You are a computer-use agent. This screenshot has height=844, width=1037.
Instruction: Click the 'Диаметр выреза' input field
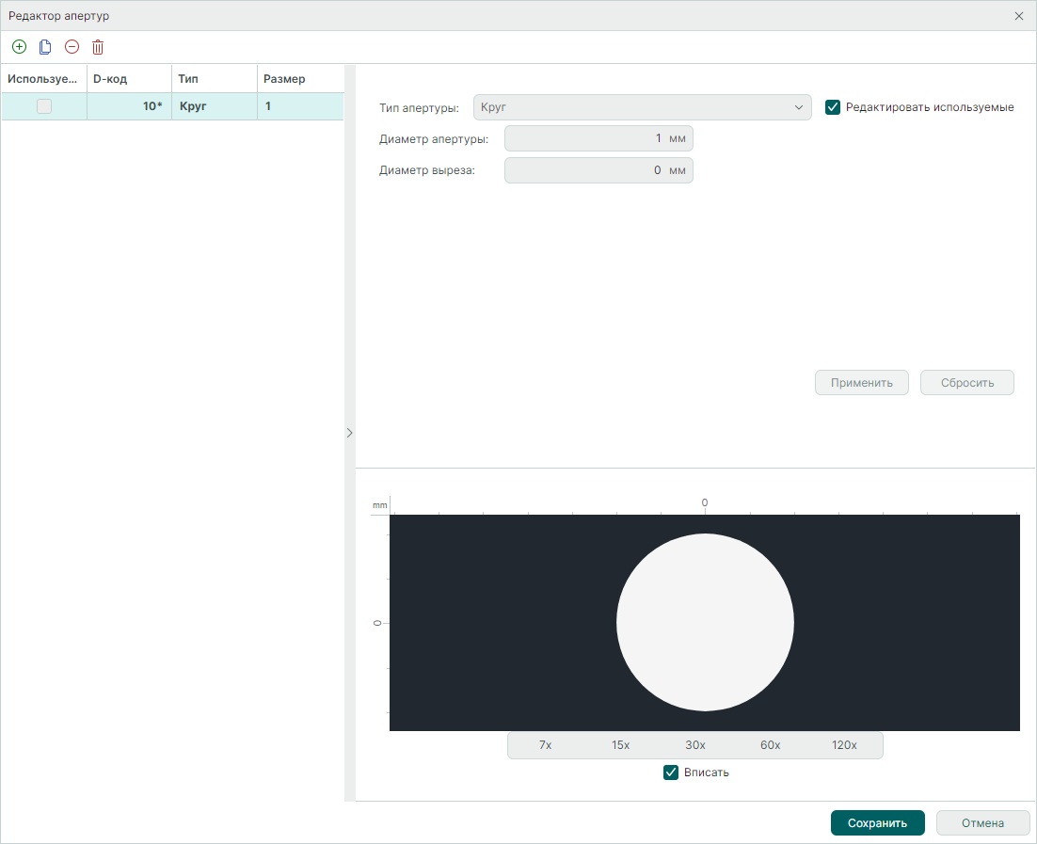point(585,170)
